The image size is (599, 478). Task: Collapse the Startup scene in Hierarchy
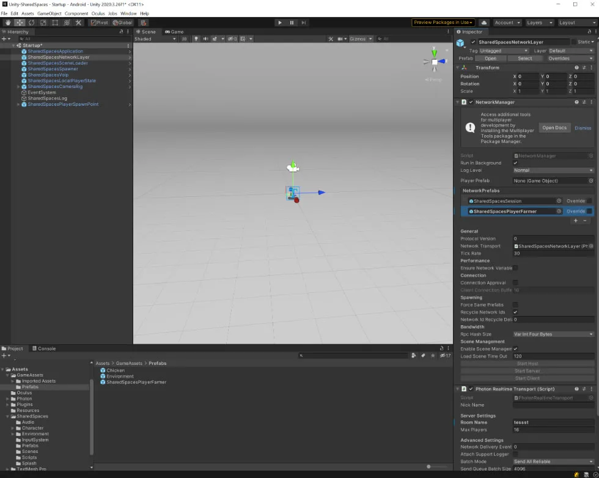coord(13,45)
